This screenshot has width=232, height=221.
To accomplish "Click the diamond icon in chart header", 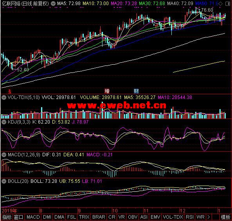I will pyautogui.click(x=220, y=4).
